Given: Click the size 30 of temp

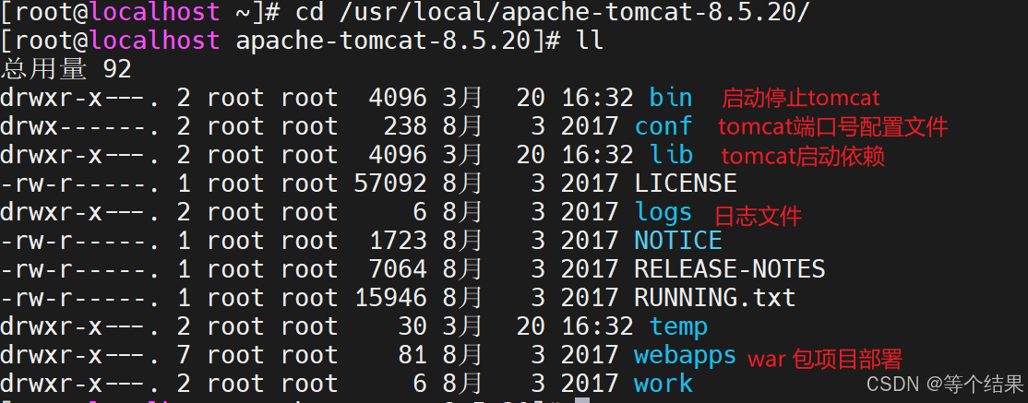Looking at the screenshot, I should click(412, 326).
